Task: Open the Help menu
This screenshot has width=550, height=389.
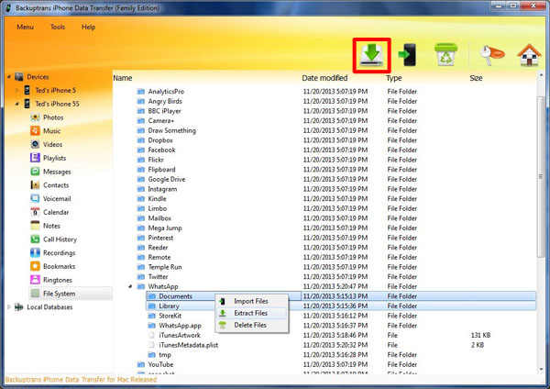Action: point(88,27)
